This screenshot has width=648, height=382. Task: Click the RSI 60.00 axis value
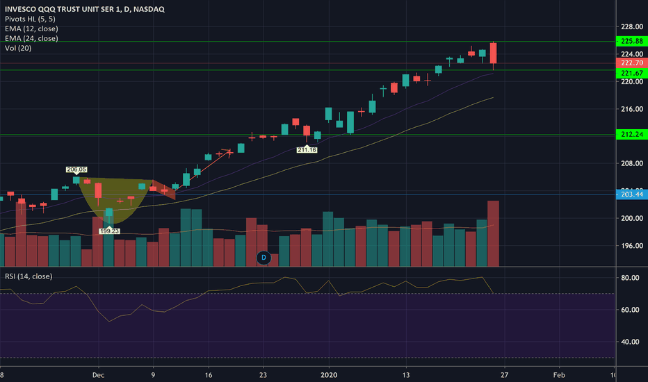pyautogui.click(x=630, y=310)
